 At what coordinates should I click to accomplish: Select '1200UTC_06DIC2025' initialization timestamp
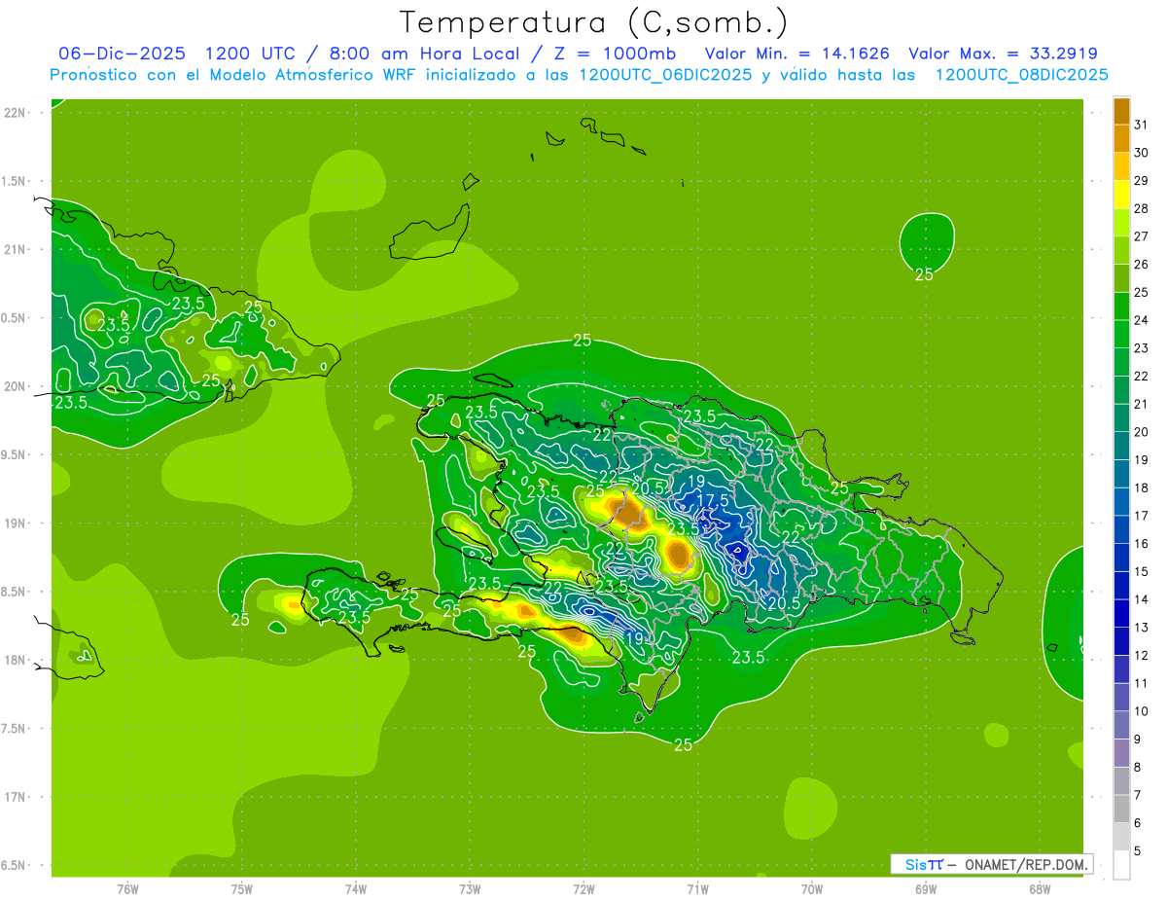(665, 75)
